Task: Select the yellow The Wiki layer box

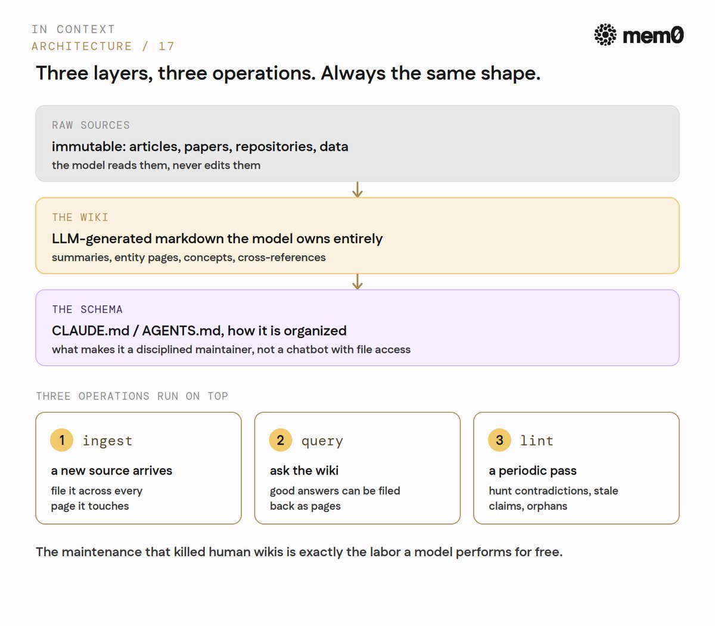Action: [357, 235]
